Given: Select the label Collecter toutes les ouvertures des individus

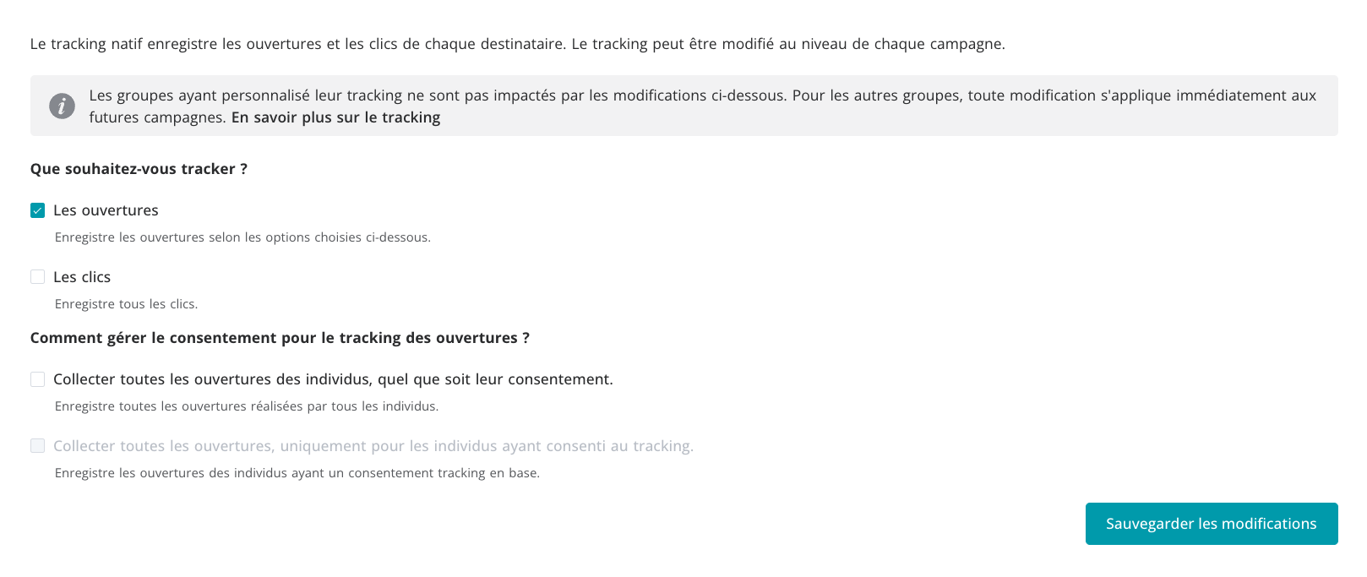Looking at the screenshot, I should click(x=333, y=379).
